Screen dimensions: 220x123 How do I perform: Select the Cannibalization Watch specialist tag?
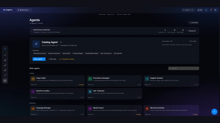92,53
